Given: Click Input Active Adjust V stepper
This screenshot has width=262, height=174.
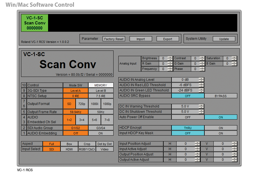Looking at the screenshot, I should point(234,149).
